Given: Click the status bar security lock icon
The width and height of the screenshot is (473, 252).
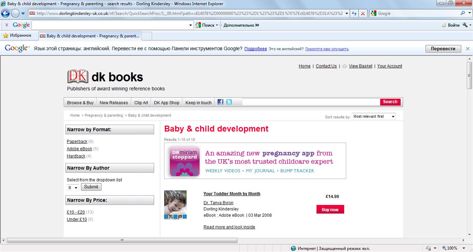Looking at the screenshot, I should click(x=428, y=248).
